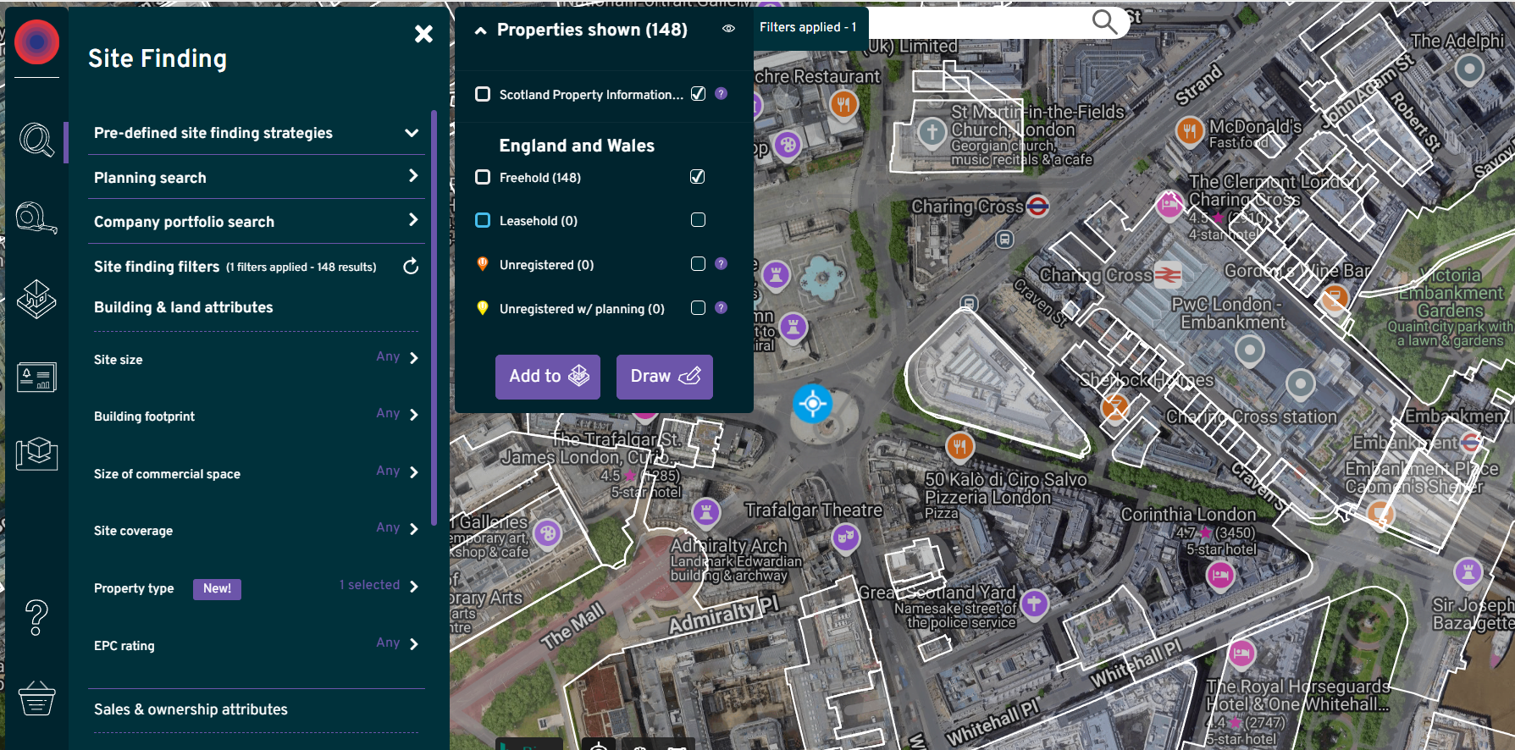The height and width of the screenshot is (750, 1515).
Task: Open the help question mark icon
Action: [x=36, y=617]
